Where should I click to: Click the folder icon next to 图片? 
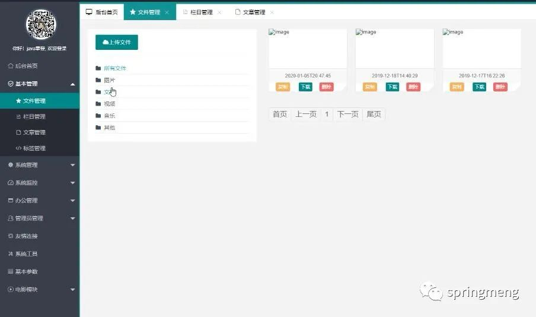tap(98, 80)
